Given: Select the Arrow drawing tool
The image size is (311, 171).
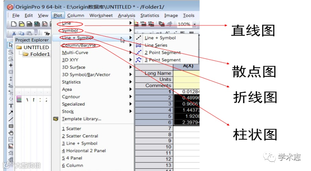Looking at the screenshot, I should [x=11, y=112].
